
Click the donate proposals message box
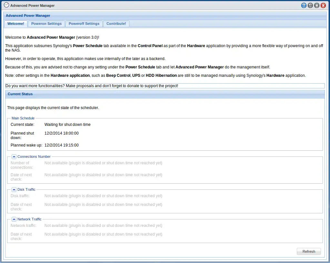coord(165,86)
